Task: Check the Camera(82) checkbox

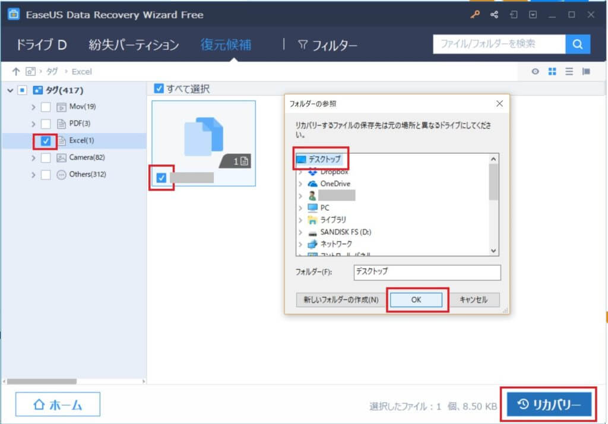Action: [46, 157]
